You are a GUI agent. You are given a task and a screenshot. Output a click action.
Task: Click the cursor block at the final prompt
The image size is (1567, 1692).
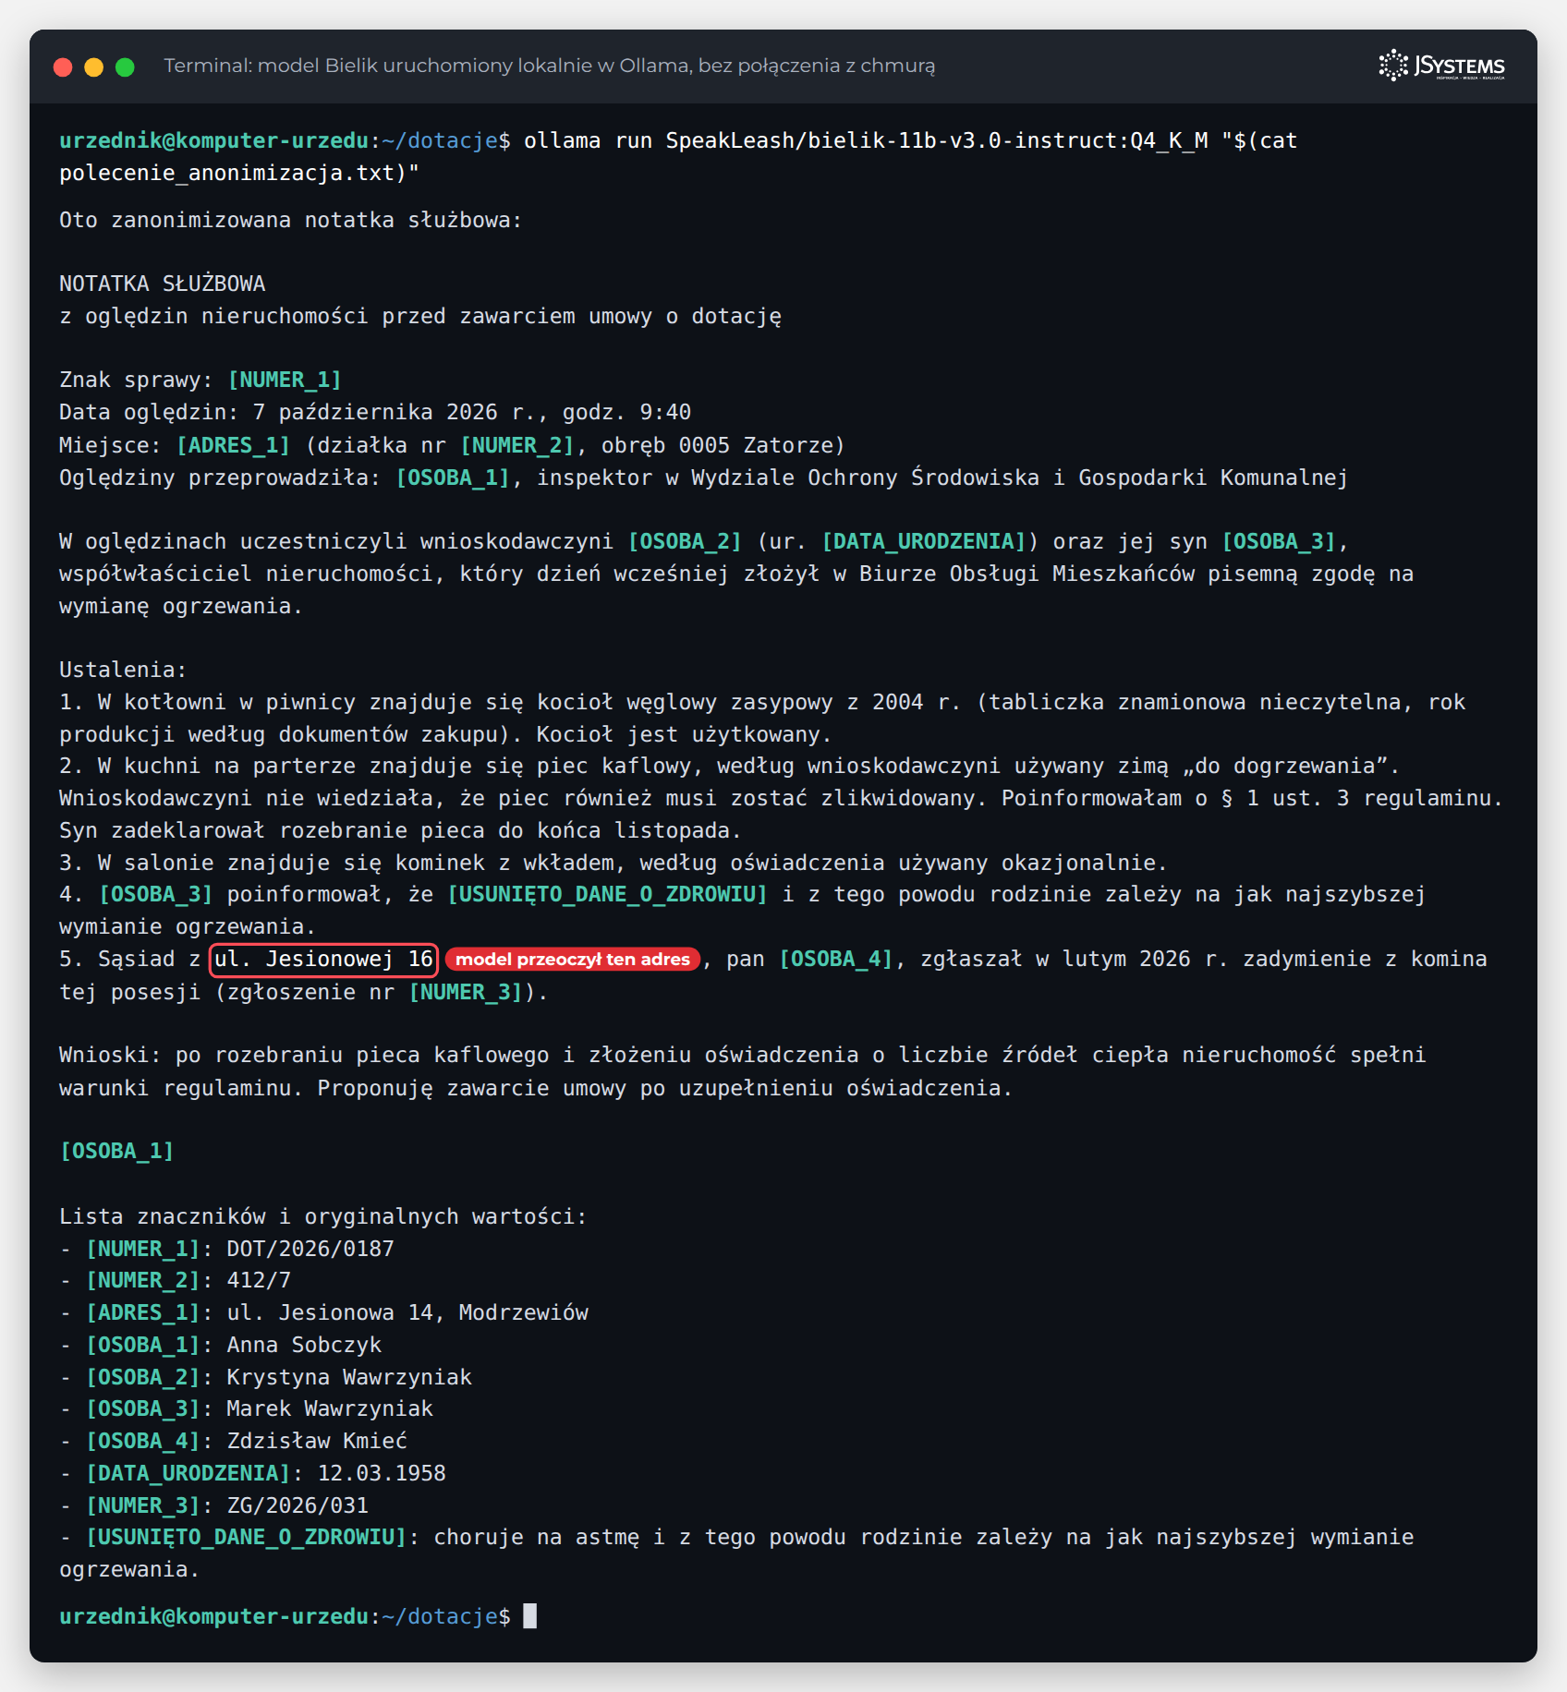tap(529, 1615)
